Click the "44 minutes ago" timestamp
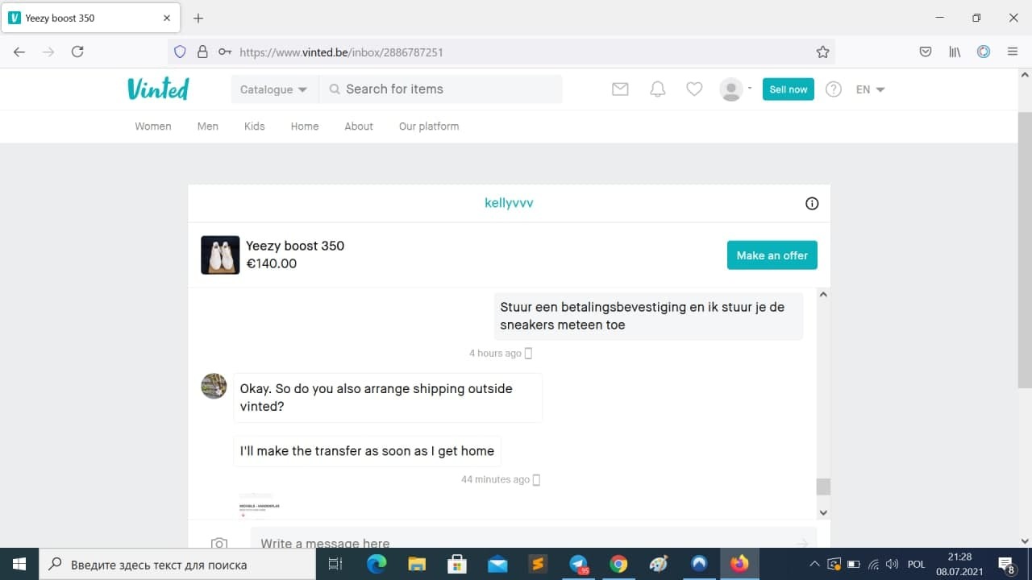This screenshot has height=580, width=1032. click(x=496, y=479)
